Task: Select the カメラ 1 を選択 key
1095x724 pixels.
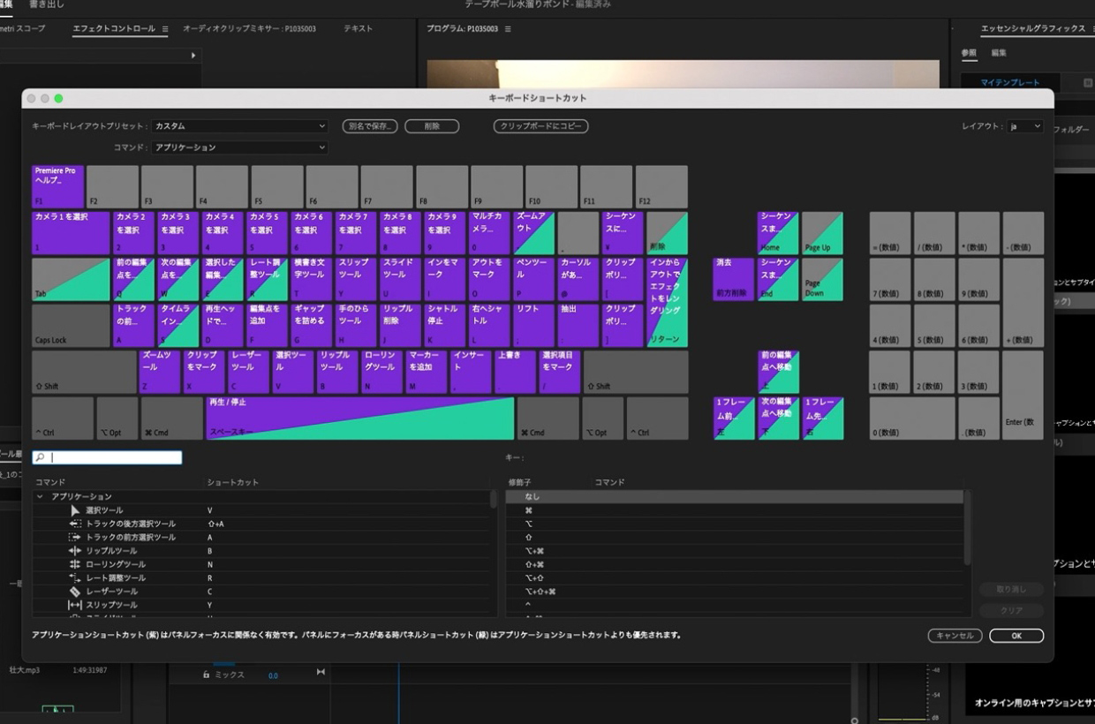Action: click(x=71, y=233)
